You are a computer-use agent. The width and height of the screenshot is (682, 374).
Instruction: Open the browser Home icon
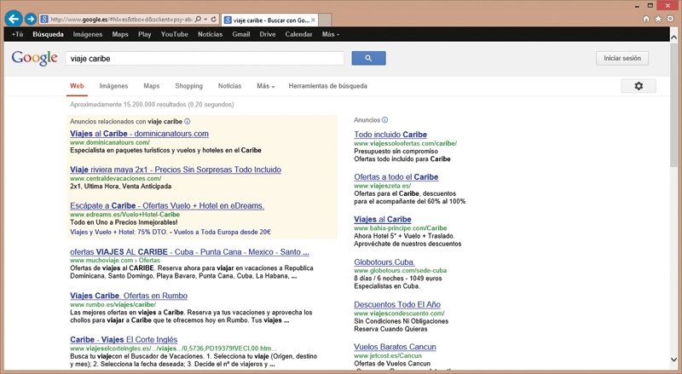tap(646, 19)
